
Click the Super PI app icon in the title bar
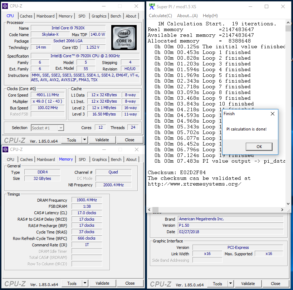coord(152,6)
